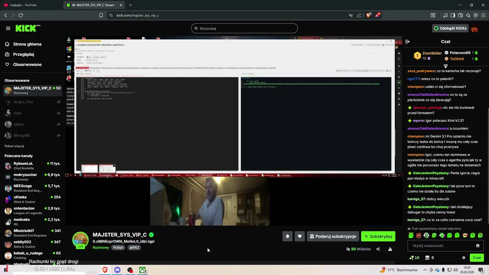Select the first emote in quick row

click(x=411, y=235)
